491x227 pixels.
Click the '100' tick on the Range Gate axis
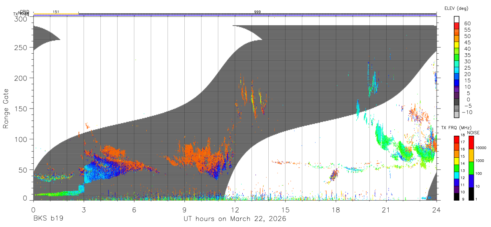coord(21,139)
